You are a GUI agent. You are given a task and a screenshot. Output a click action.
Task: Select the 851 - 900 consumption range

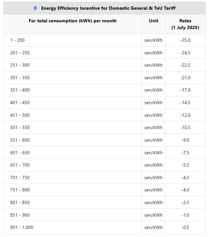20,215
